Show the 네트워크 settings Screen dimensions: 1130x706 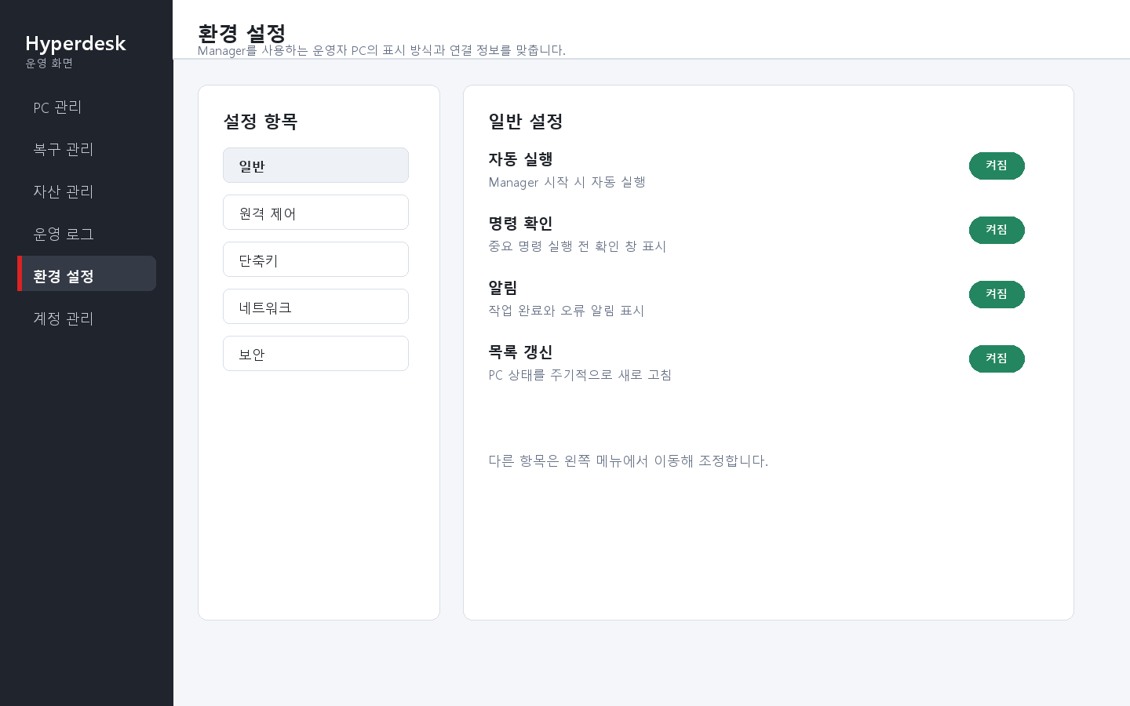click(315, 307)
